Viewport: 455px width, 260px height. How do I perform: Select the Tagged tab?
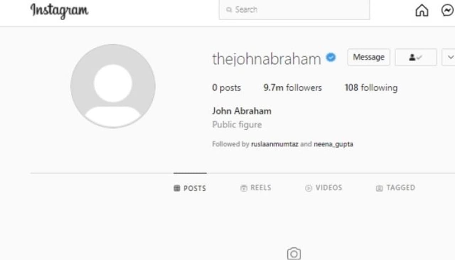coord(395,188)
